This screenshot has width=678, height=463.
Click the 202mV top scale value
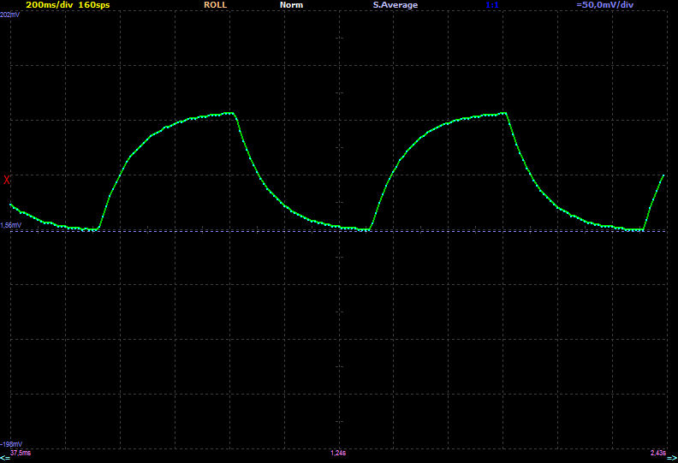click(x=10, y=15)
